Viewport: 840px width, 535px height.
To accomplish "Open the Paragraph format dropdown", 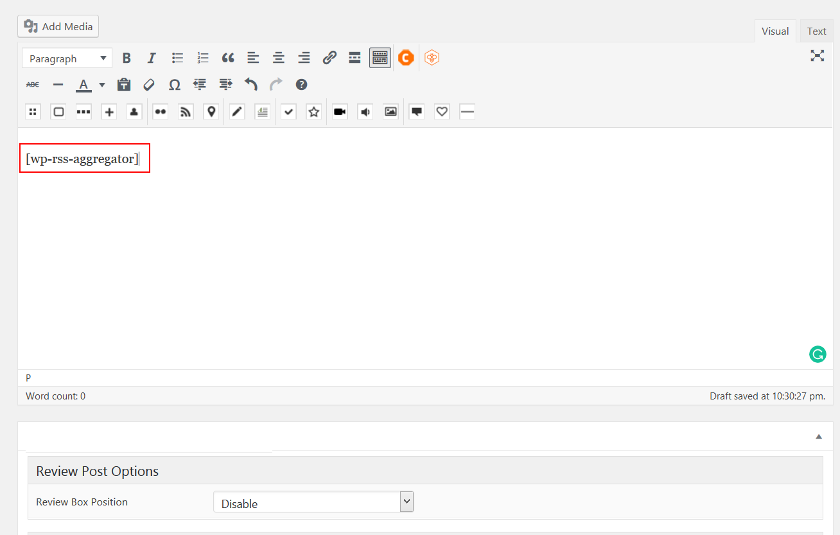I will [x=67, y=58].
